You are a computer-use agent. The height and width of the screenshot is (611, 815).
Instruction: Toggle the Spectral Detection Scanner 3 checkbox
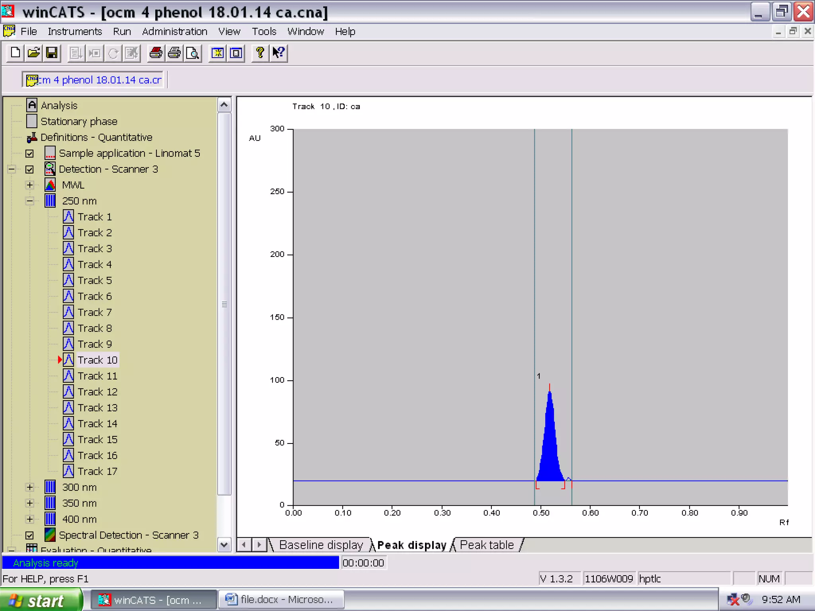pos(29,535)
